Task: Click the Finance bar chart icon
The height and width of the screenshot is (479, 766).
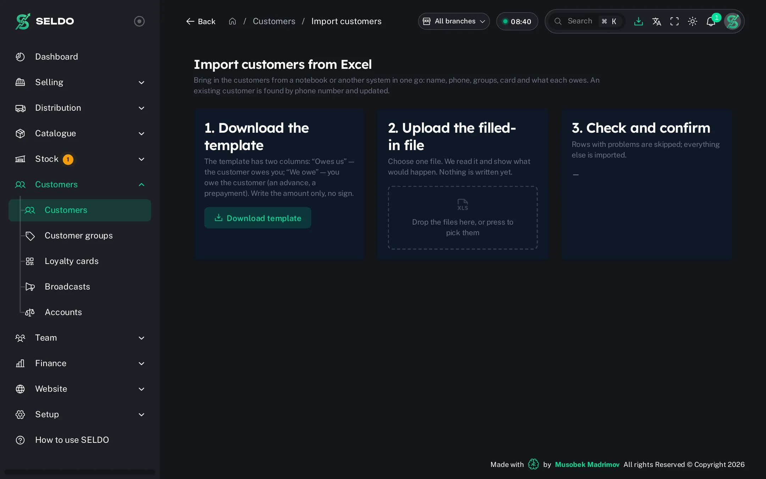Action: tap(20, 363)
